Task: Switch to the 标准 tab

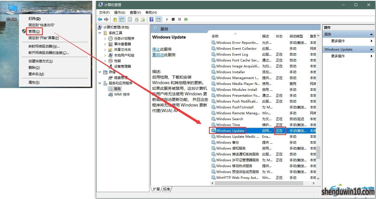Action: [166, 189]
